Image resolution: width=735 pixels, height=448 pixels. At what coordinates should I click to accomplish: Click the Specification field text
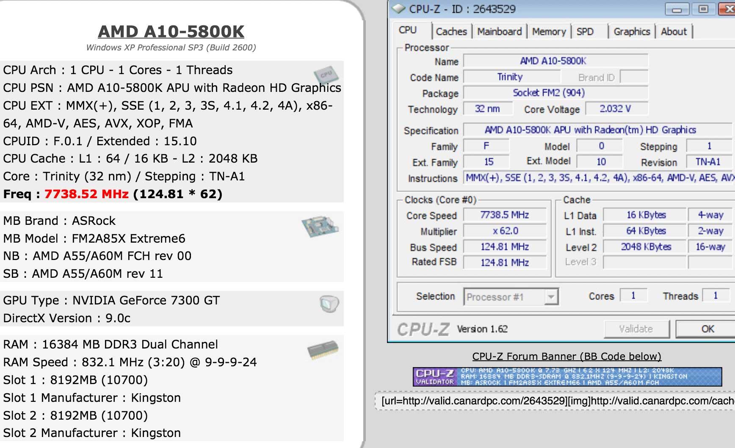click(598, 130)
